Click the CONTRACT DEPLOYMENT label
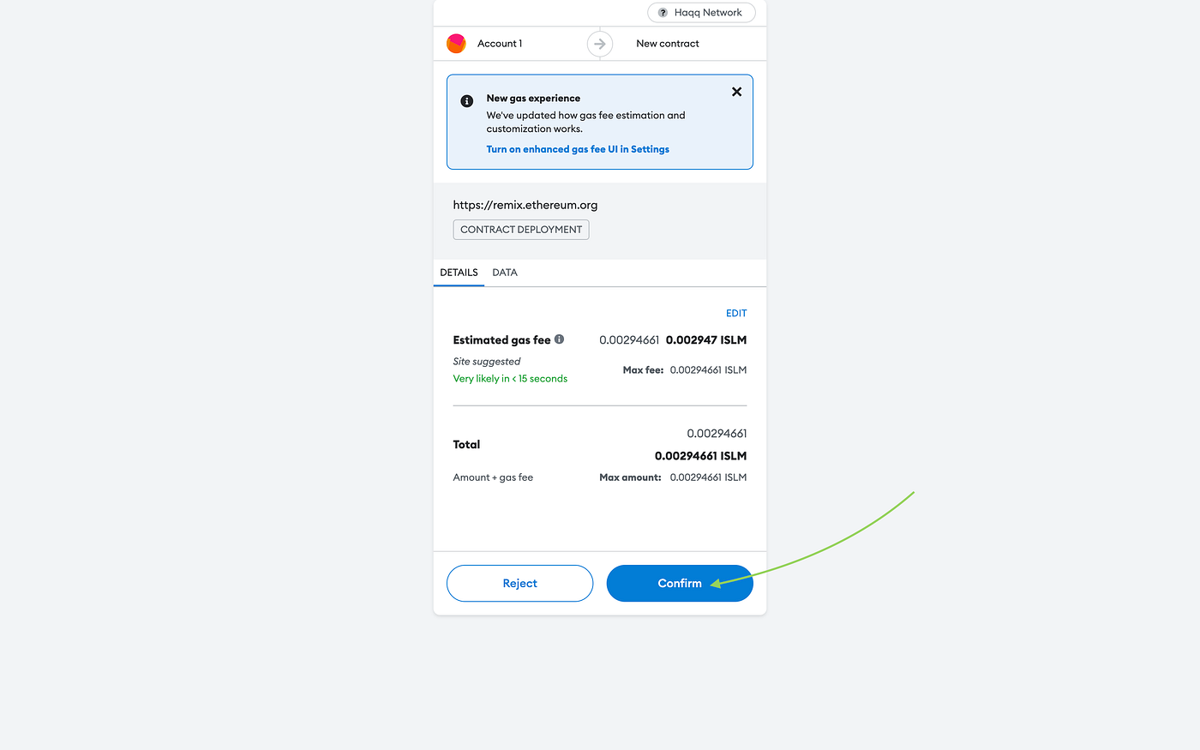 [x=521, y=230]
